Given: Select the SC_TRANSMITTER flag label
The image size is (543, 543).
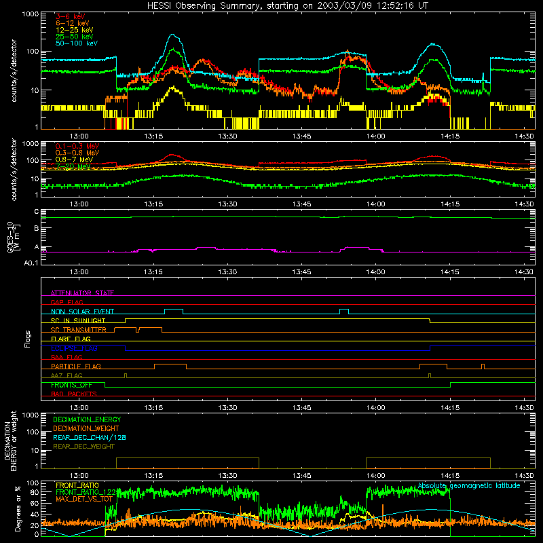Looking at the screenshot, I should (x=79, y=330).
